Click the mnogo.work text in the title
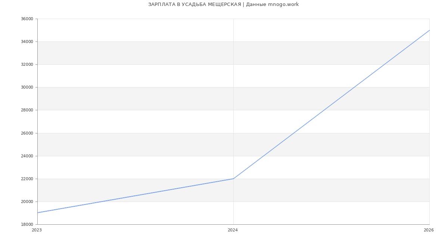 pos(283,4)
